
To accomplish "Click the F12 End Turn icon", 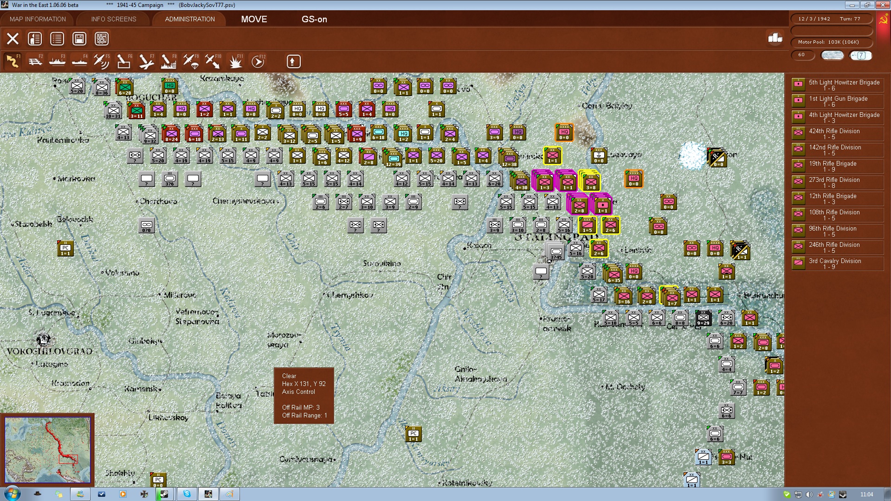I will 258,61.
